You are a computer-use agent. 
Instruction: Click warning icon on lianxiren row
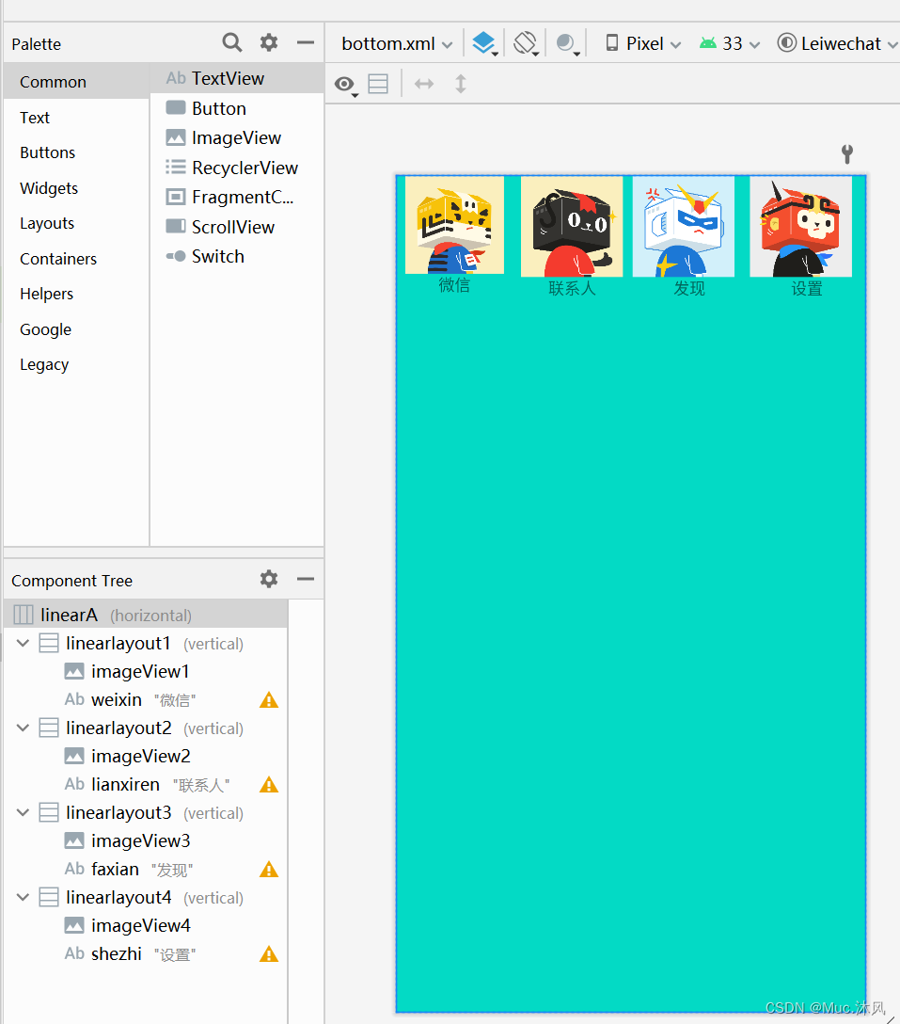tap(269, 785)
